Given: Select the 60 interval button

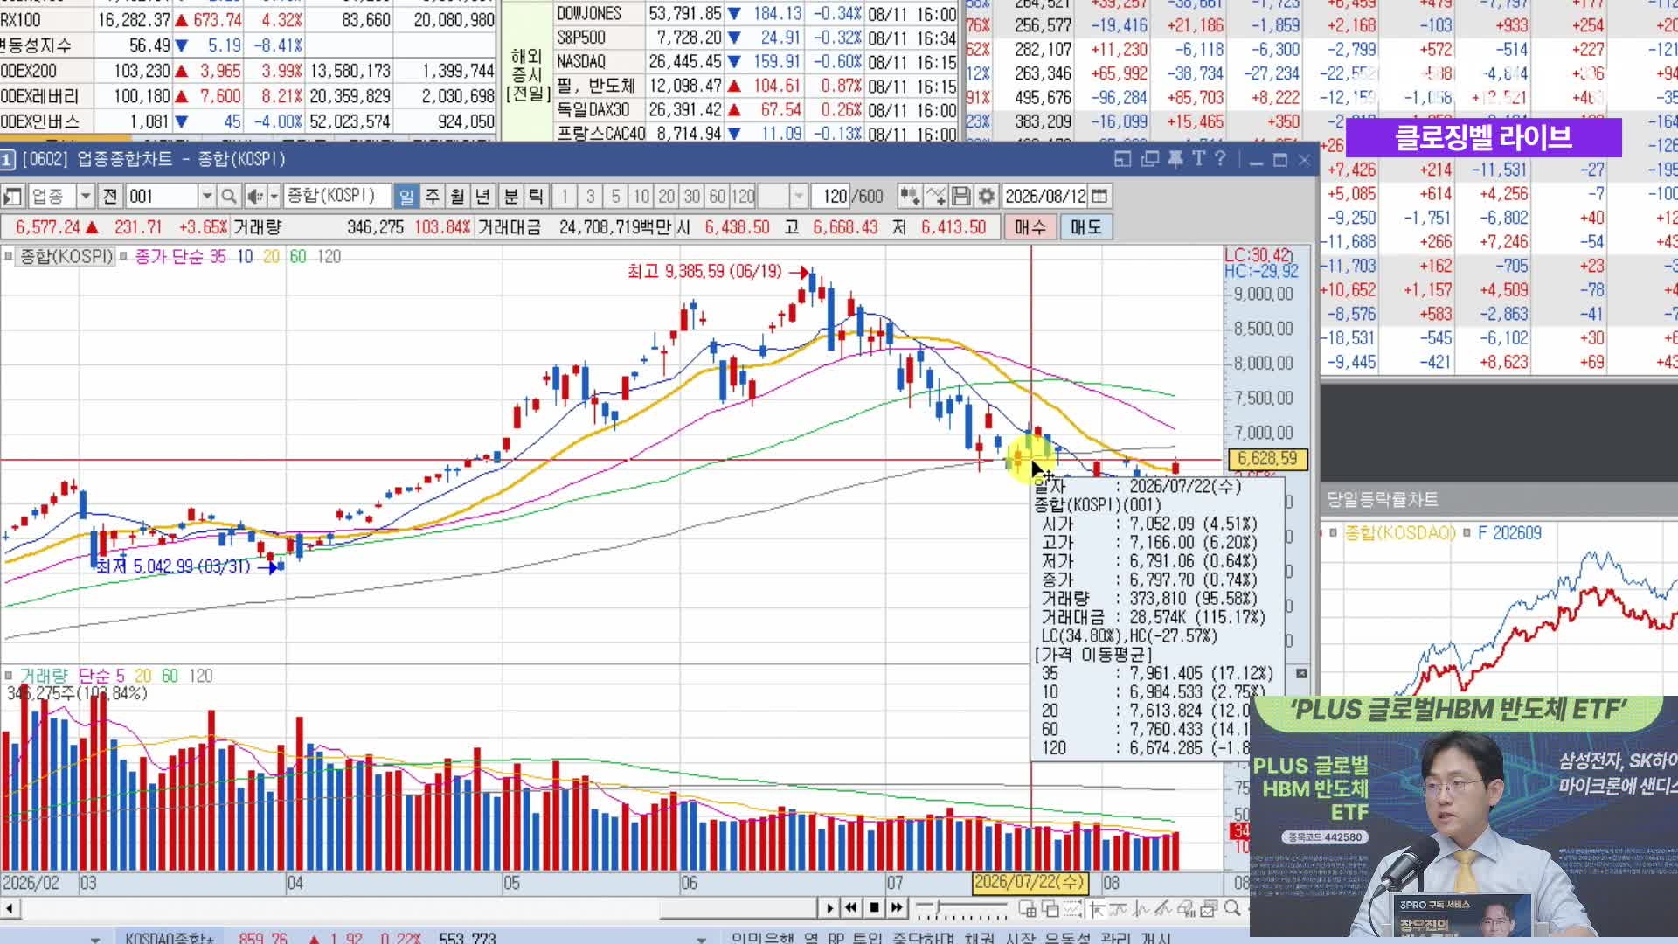Looking at the screenshot, I should 718,196.
